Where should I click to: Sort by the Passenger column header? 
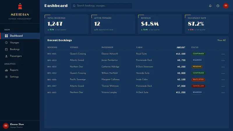107,47
